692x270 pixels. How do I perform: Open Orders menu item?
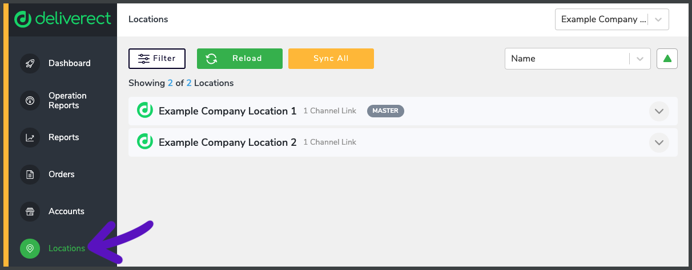click(x=62, y=174)
